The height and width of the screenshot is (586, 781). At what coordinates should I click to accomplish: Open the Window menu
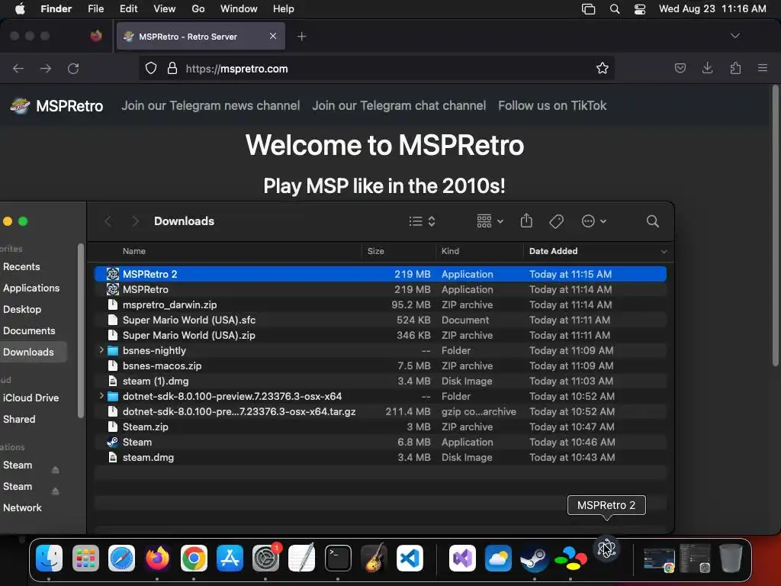[x=239, y=9]
